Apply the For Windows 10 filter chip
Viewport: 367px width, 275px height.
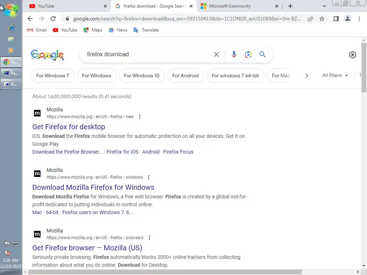click(142, 76)
